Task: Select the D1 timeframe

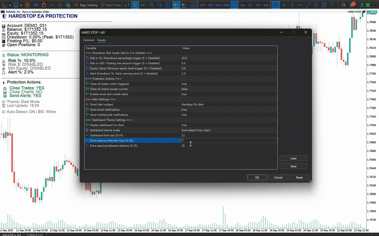Action: [250, 5]
